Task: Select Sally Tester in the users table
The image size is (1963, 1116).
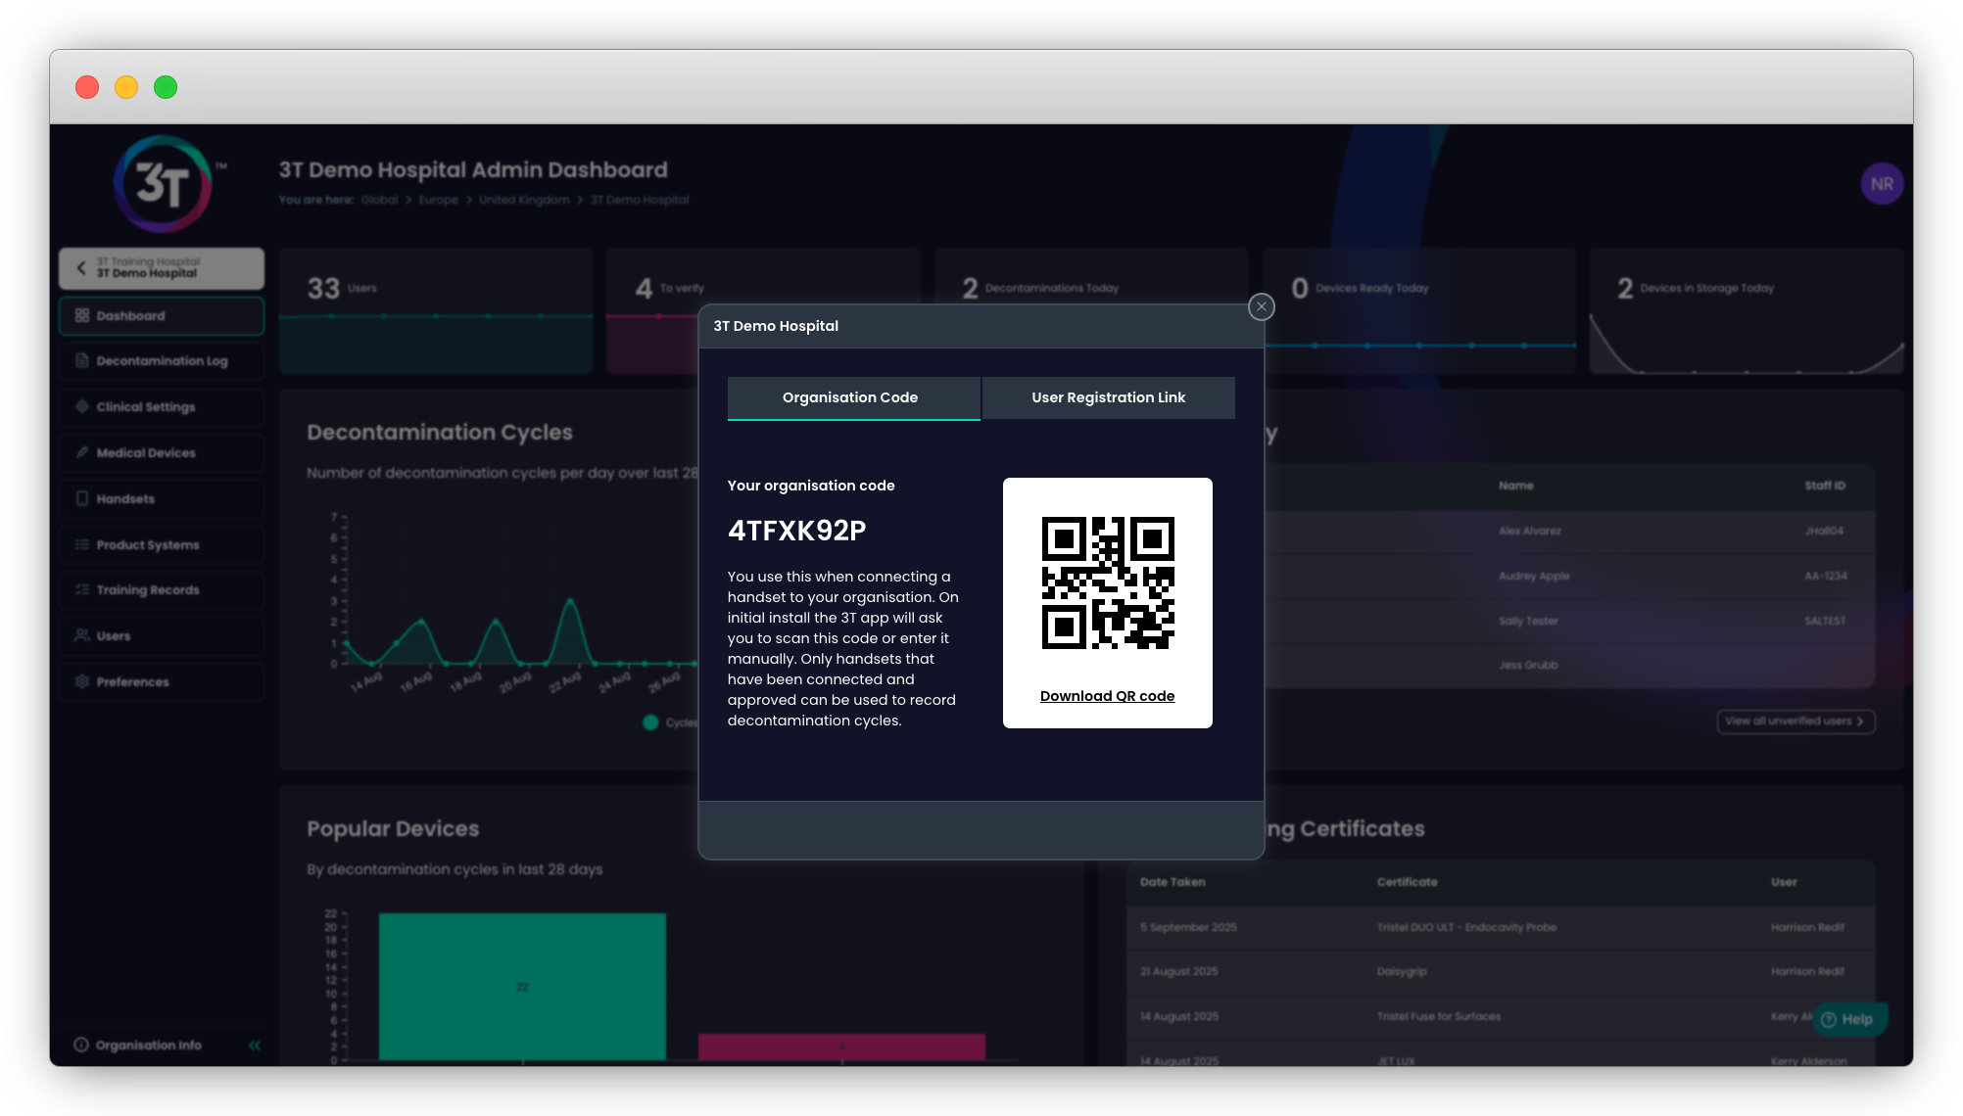Action: (1528, 622)
